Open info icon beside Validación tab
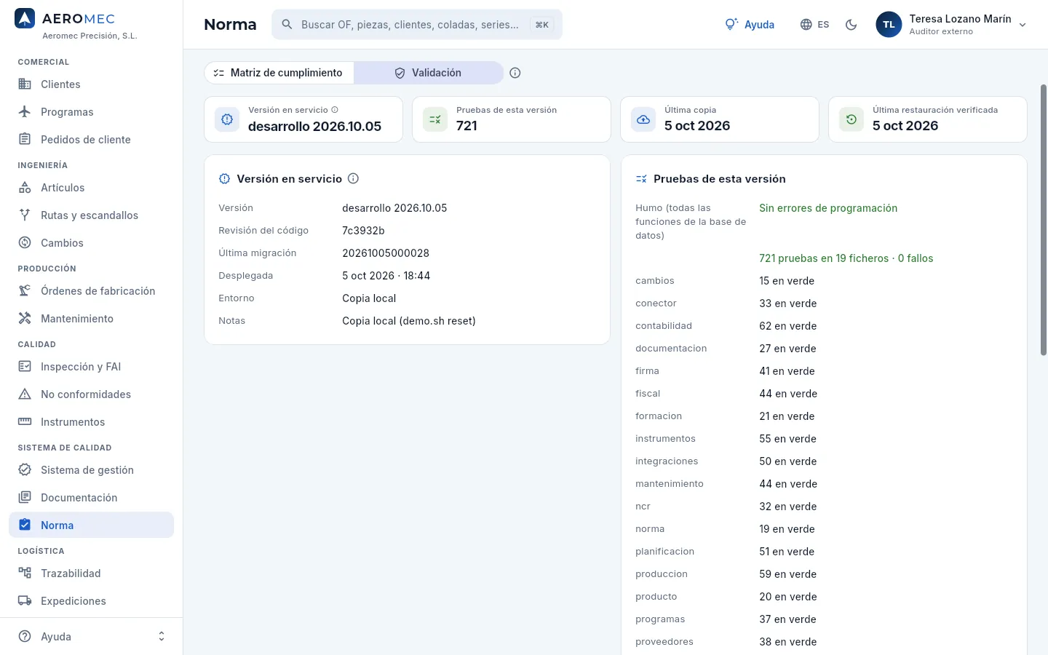Viewport: 1048px width, 655px height. 515,73
